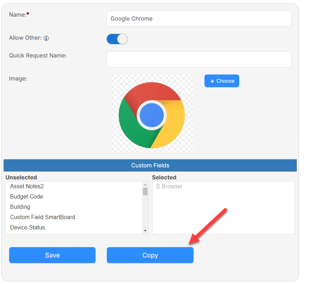This screenshot has height=284, width=311.
Task: Click the Copy button
Action: (x=150, y=255)
